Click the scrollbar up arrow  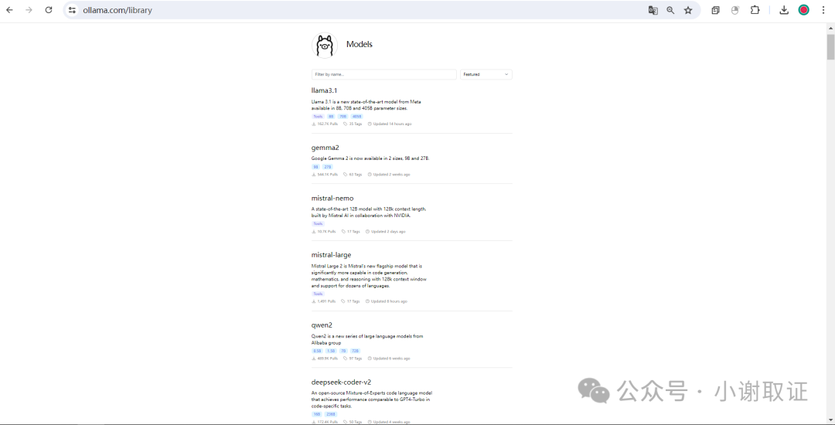(830, 28)
